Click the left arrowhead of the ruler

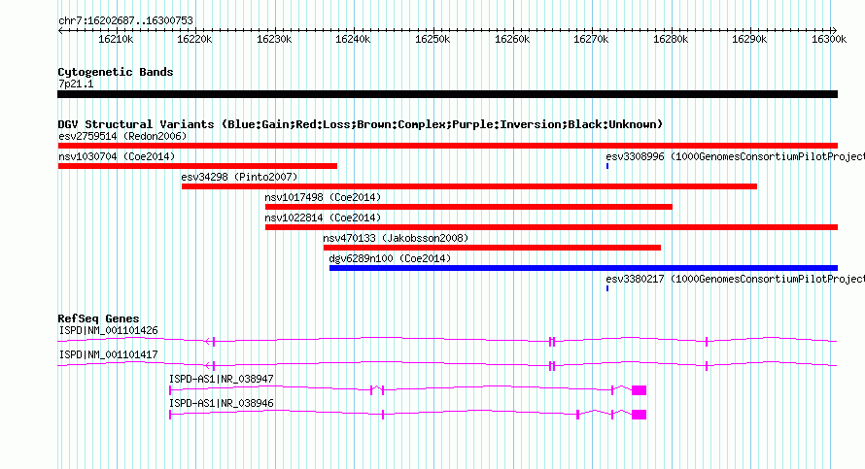60,30
